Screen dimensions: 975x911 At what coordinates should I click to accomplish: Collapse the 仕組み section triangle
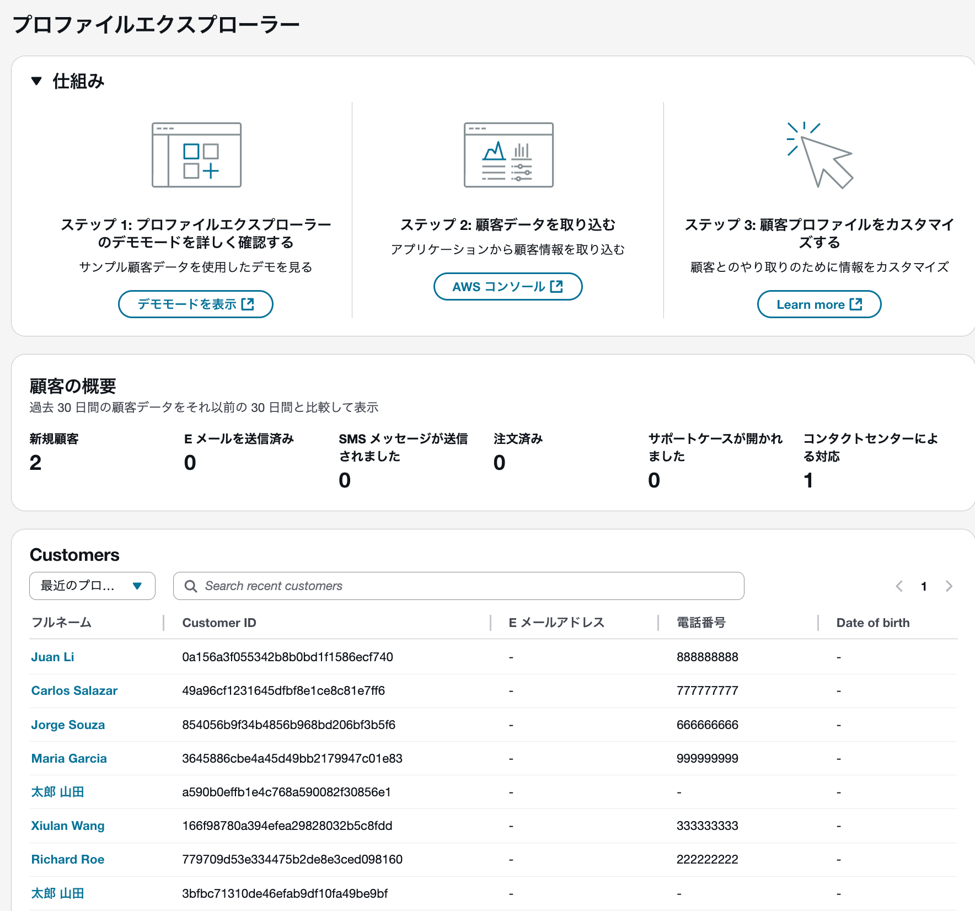36,81
